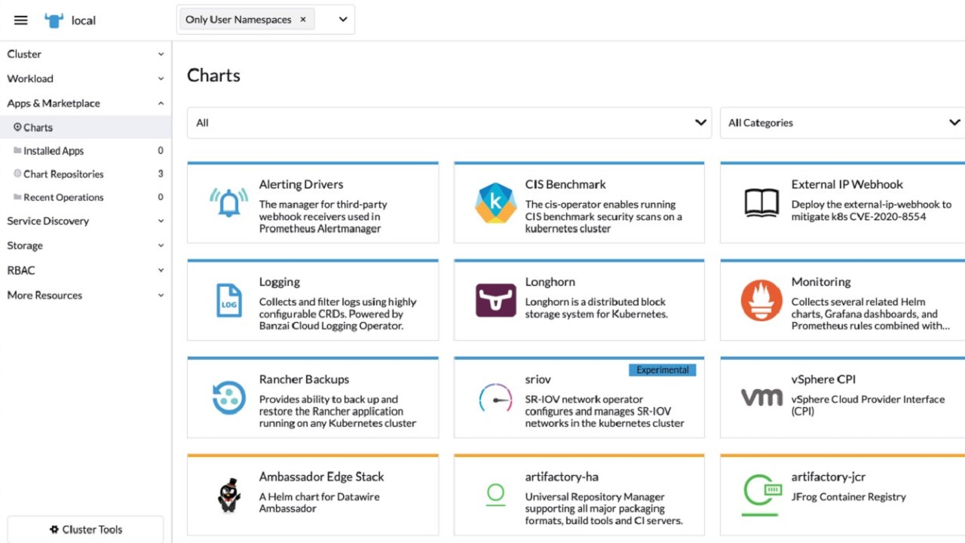Click the Cluster Tools button

pos(85,529)
